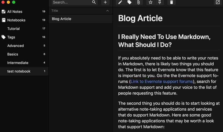This screenshot has height=132, width=223.
Task: Click the green maximize window button
Action: (14, 2)
